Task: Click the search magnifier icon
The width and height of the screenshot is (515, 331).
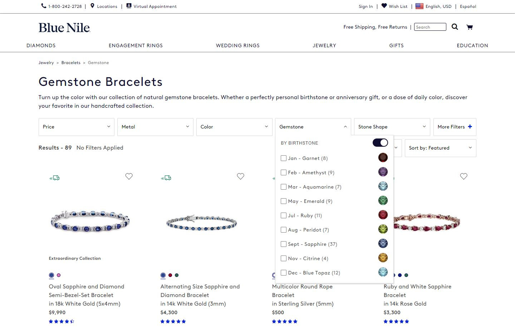Action: tap(455, 27)
